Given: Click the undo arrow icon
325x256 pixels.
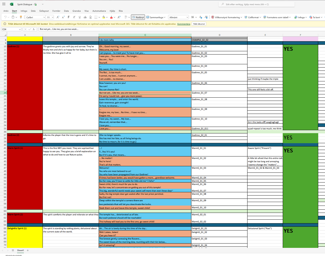Looking at the screenshot, I should click(5, 17).
